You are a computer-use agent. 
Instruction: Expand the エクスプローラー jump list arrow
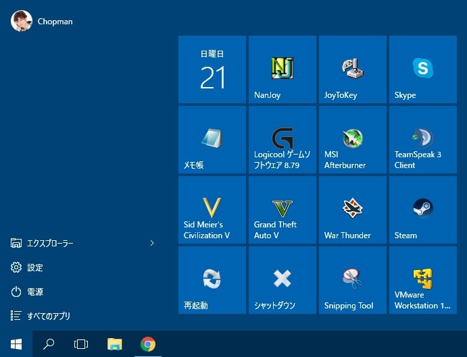click(152, 243)
